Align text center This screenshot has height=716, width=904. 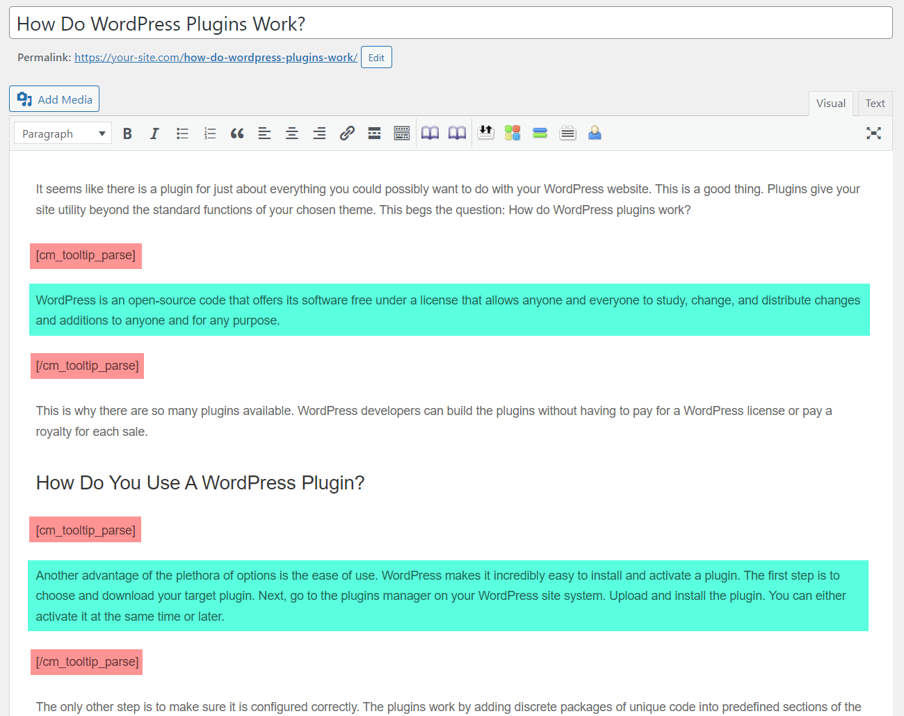292,133
